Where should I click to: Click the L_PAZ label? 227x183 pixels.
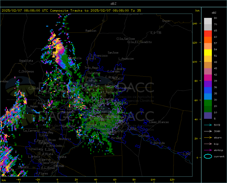[x=187, y=154]
